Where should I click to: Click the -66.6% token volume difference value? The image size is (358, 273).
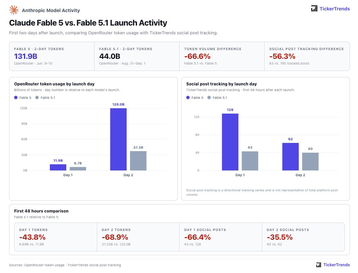click(197, 56)
